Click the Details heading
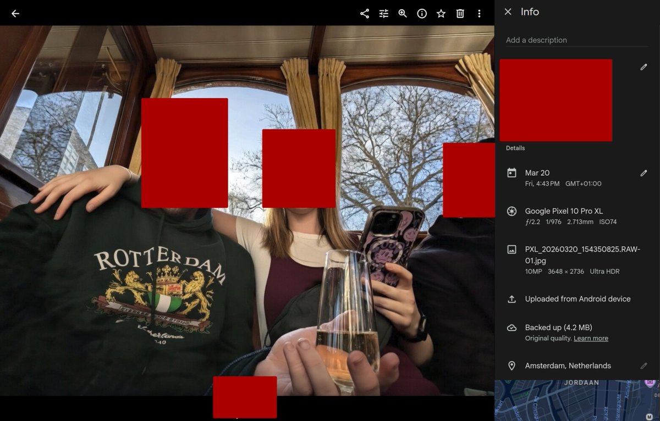Screen dimensions: 660x421 (515, 148)
